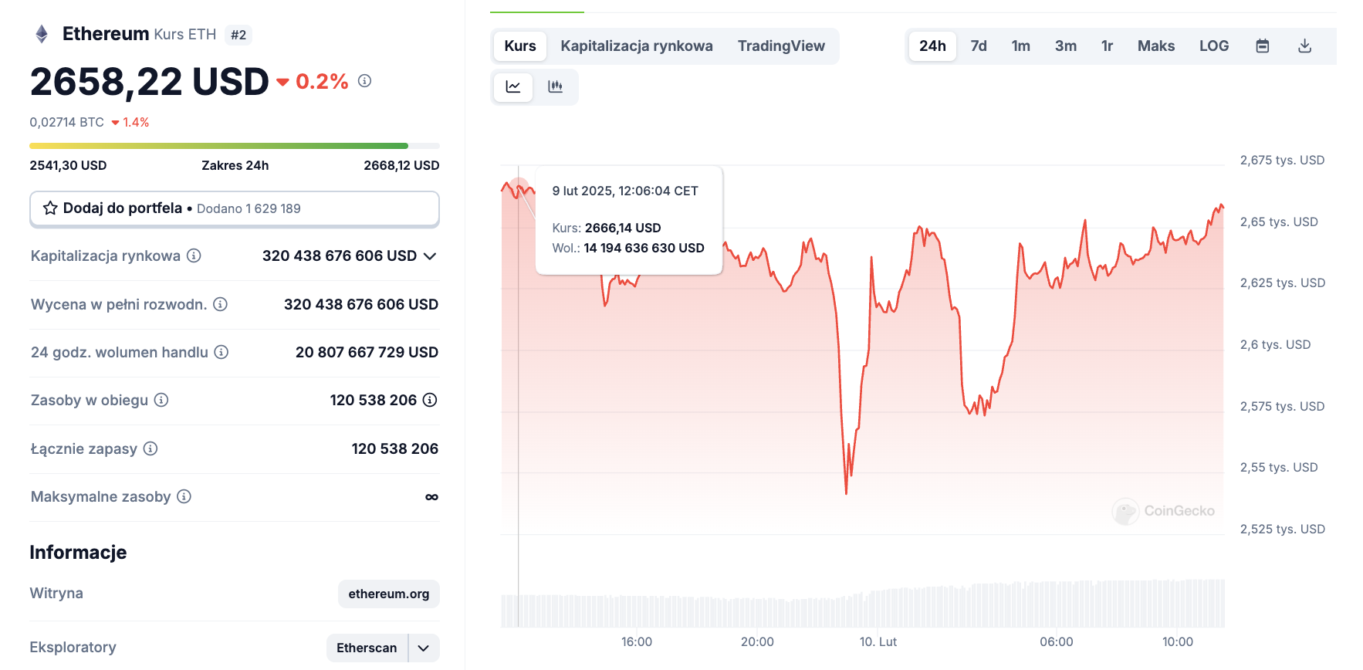Toggle LOG scale on chart
Viewport: 1363px width, 670px height.
[x=1214, y=46]
